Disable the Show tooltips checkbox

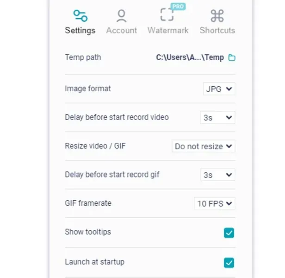(x=229, y=233)
